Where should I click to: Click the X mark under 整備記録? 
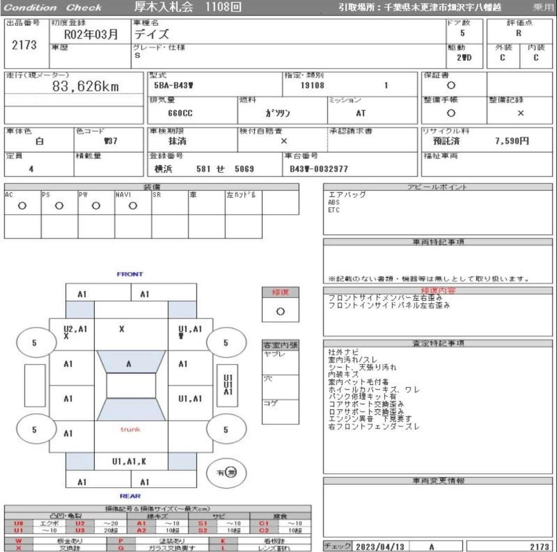click(520, 113)
